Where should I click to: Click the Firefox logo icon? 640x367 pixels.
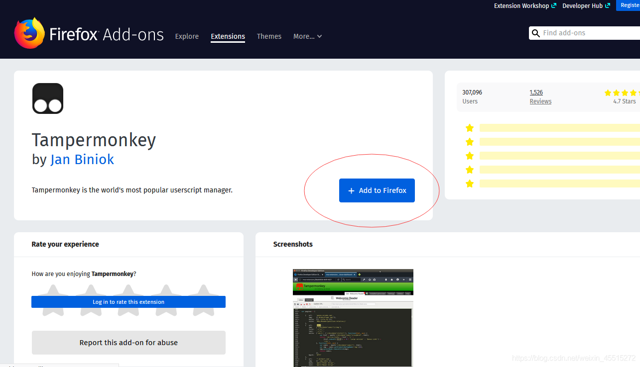[29, 33]
